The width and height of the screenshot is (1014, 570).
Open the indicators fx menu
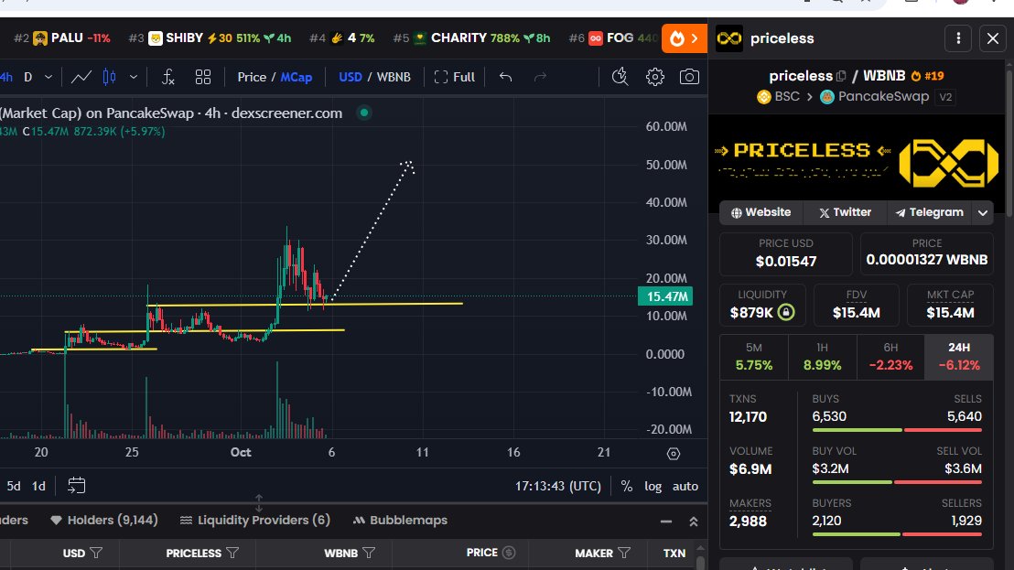click(x=168, y=77)
